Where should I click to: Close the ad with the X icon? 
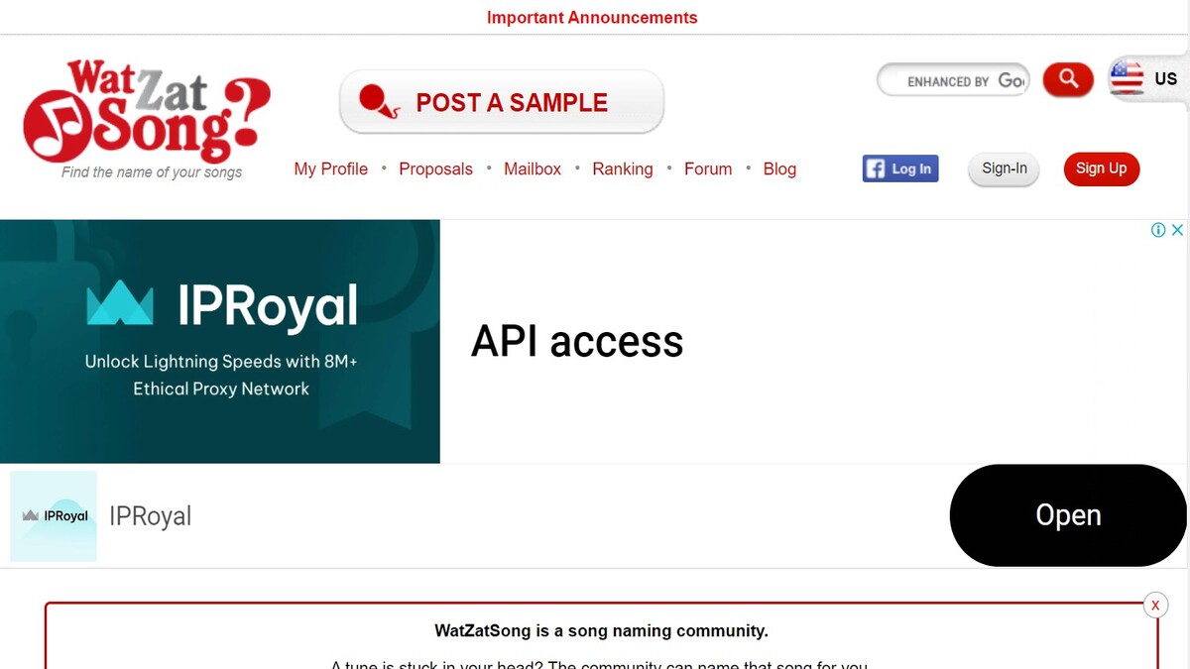(1177, 230)
